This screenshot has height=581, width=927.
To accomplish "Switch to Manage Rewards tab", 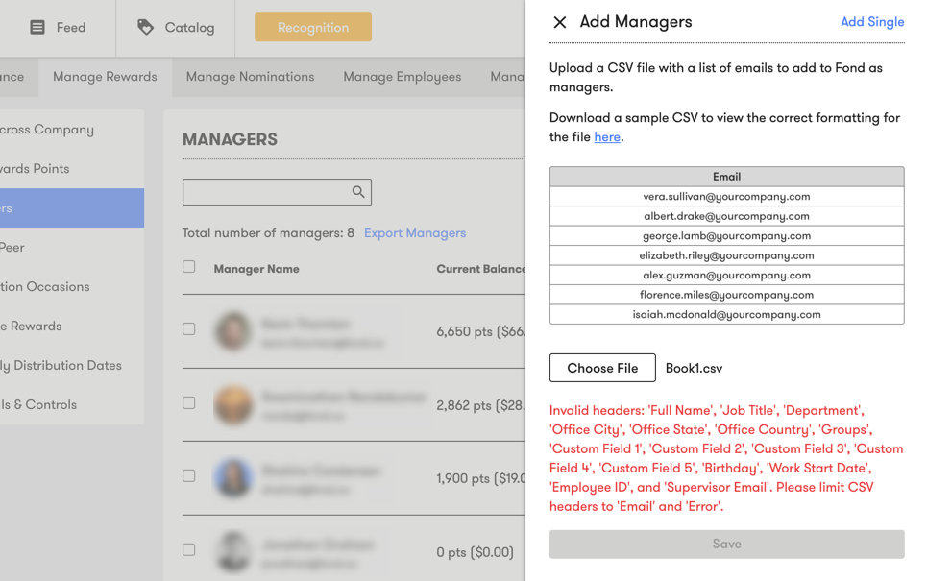I will pyautogui.click(x=106, y=77).
